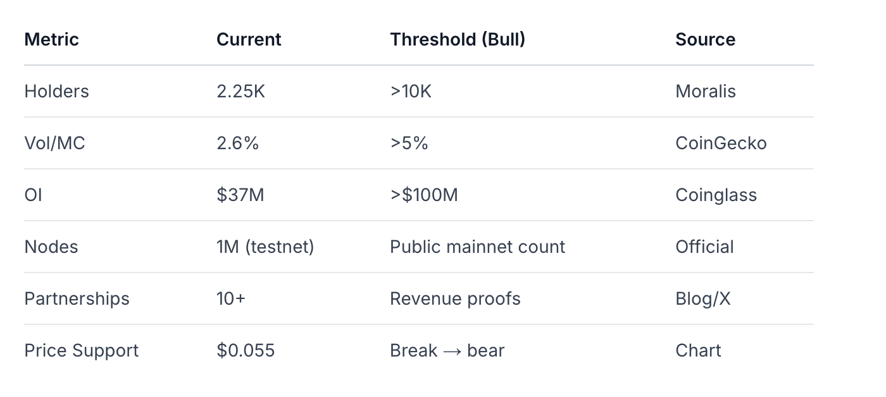
Task: Click the 2.25K holders value
Action: [x=240, y=91]
